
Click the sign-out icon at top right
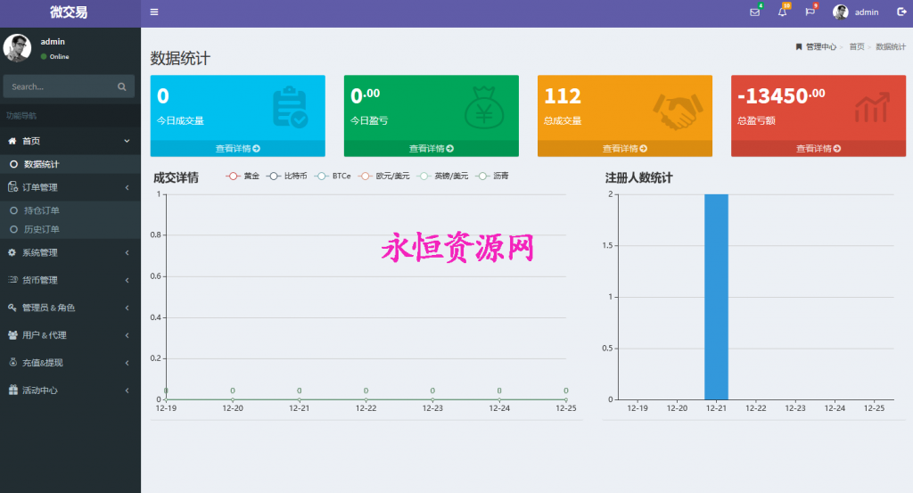click(901, 12)
